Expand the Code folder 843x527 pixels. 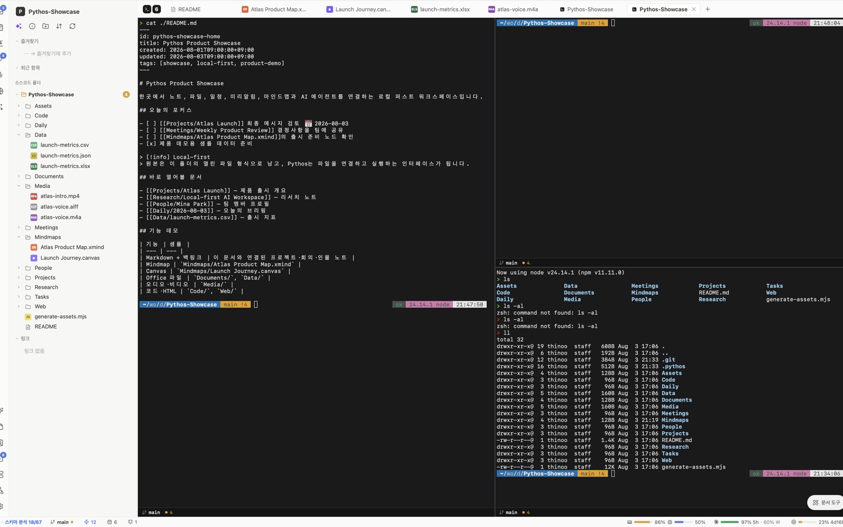click(19, 115)
